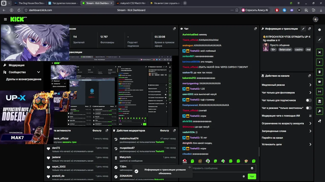Image resolution: width=325 pixels, height=182 pixels.
Task: Click the UP-X promo banner image
Action: click(27, 117)
